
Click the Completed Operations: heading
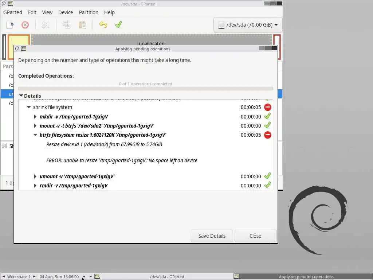tap(46, 76)
